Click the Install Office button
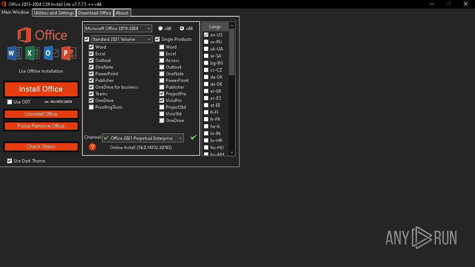This screenshot has height=267, width=475. pyautogui.click(x=41, y=89)
